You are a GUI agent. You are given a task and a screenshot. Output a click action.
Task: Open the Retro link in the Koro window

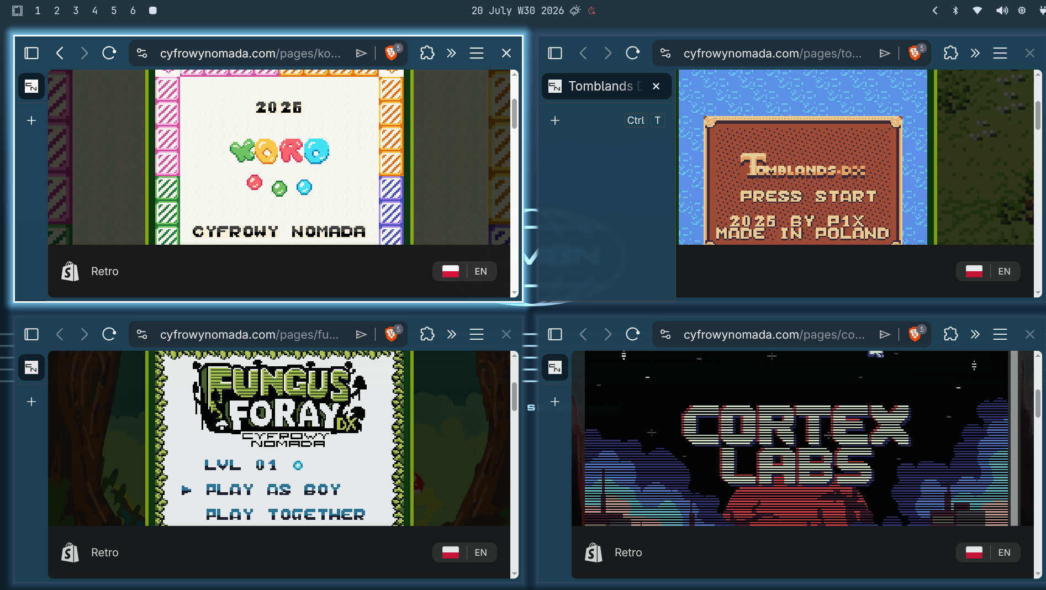pos(105,271)
